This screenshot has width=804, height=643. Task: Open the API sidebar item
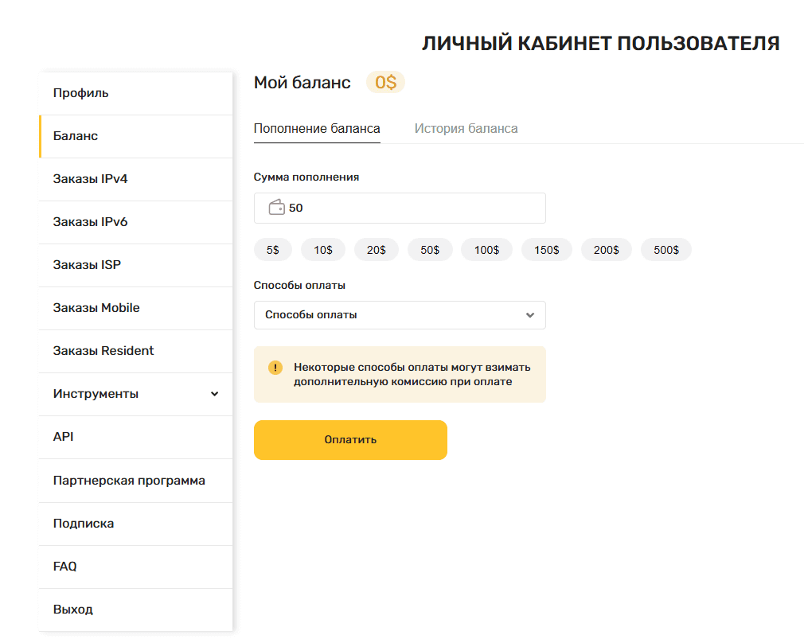(136, 438)
